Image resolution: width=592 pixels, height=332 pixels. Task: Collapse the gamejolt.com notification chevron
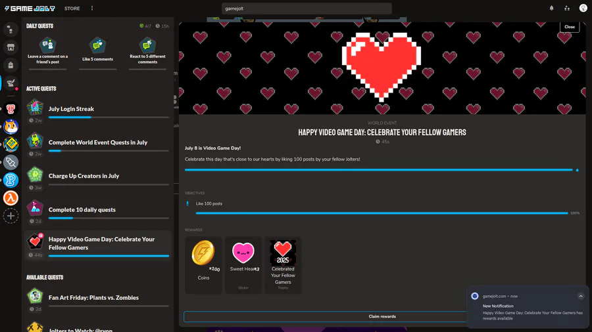click(581, 296)
